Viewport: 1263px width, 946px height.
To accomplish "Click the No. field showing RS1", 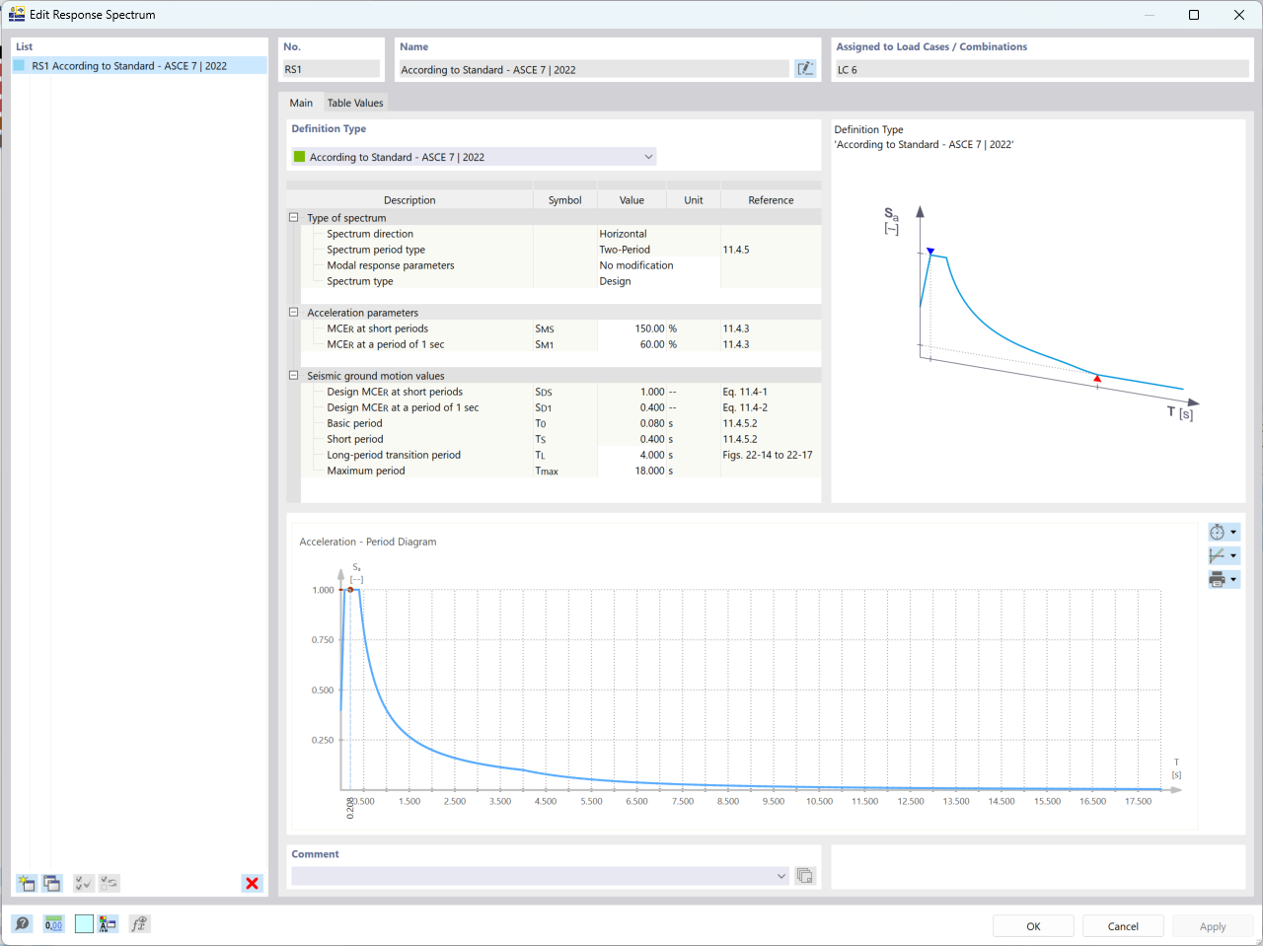I will tap(331, 69).
